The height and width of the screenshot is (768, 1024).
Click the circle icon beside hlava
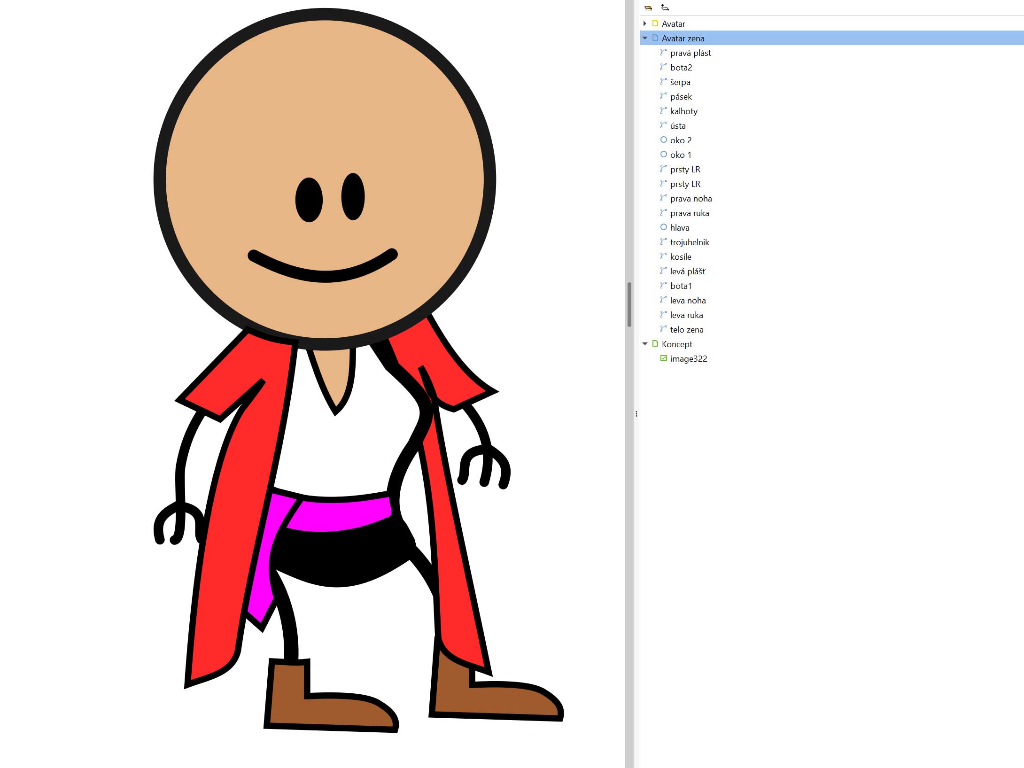pyautogui.click(x=663, y=227)
